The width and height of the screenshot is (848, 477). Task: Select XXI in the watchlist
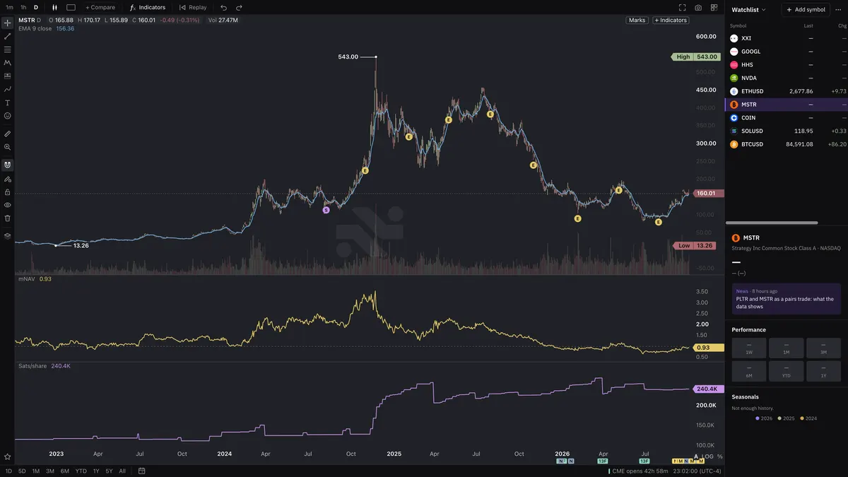coord(787,38)
